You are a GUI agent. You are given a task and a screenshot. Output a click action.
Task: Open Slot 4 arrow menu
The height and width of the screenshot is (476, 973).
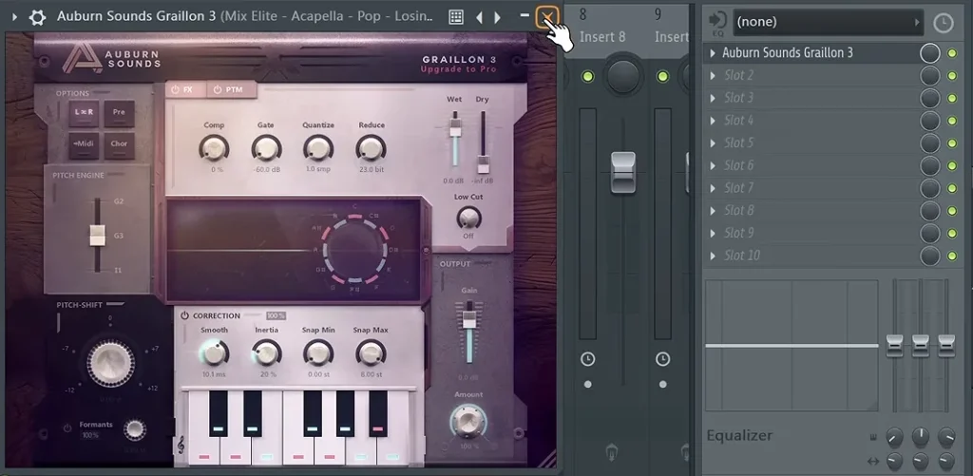(x=713, y=121)
